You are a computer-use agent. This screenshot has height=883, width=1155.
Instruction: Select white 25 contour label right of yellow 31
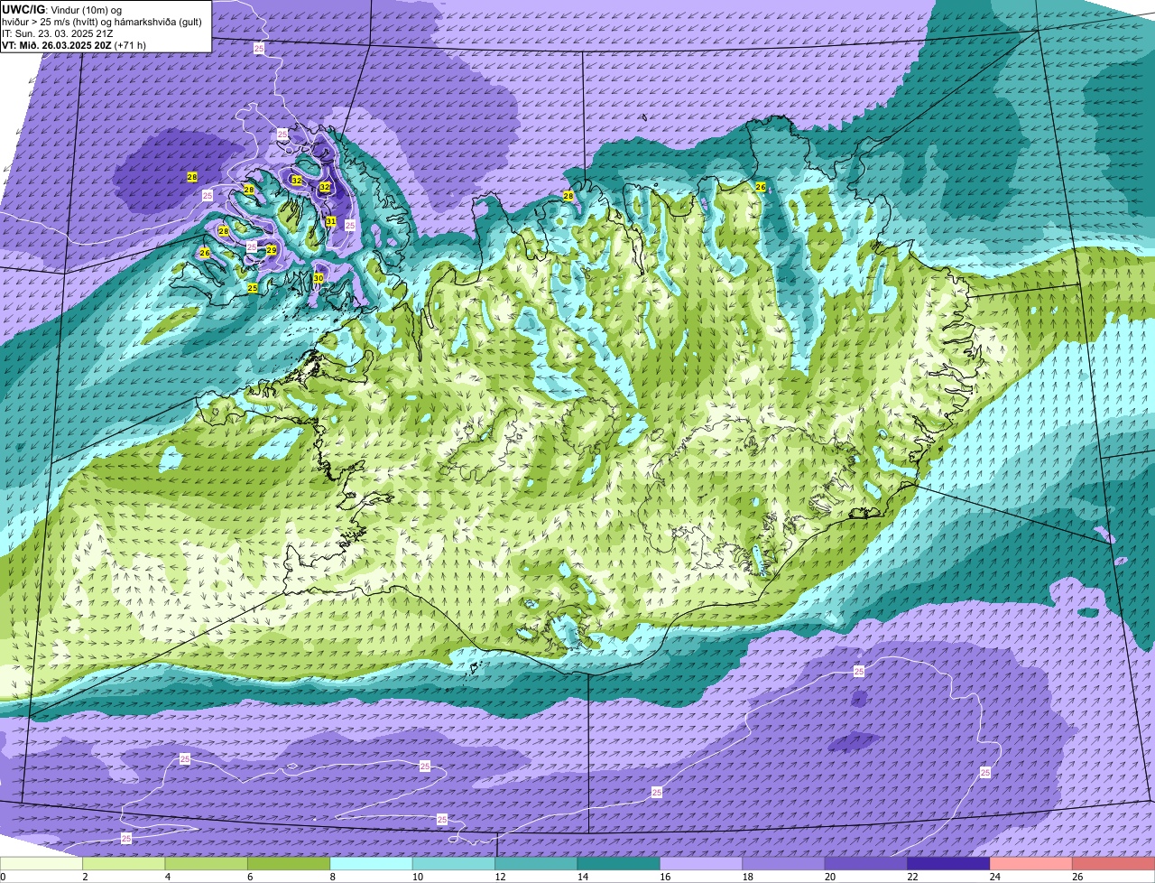coord(350,225)
